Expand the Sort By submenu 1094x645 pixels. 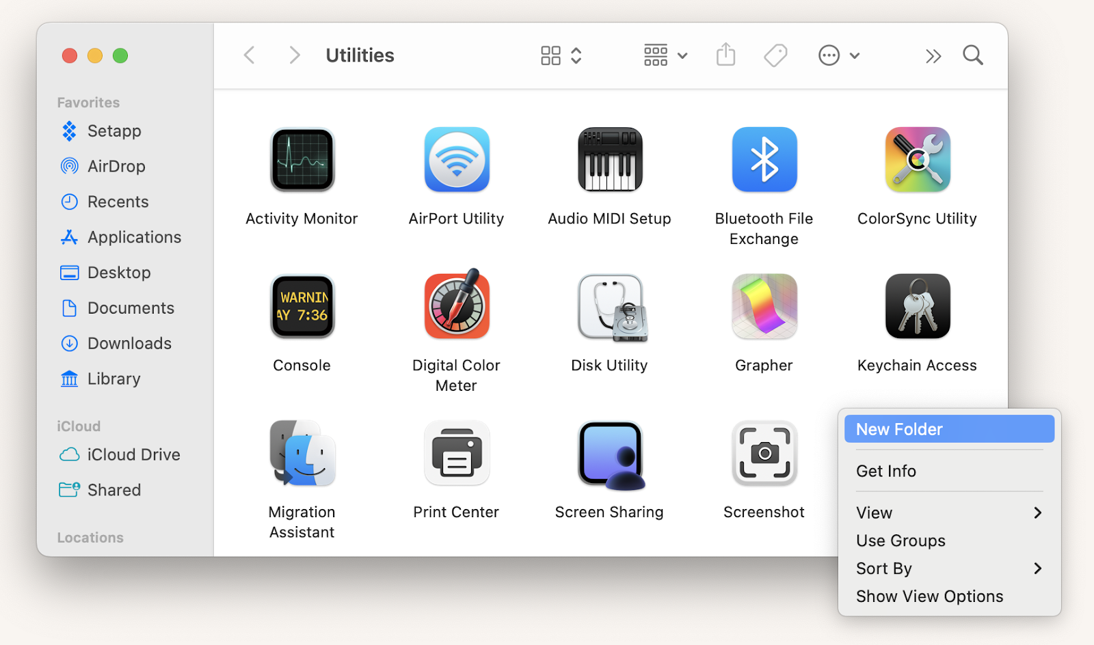click(x=949, y=568)
